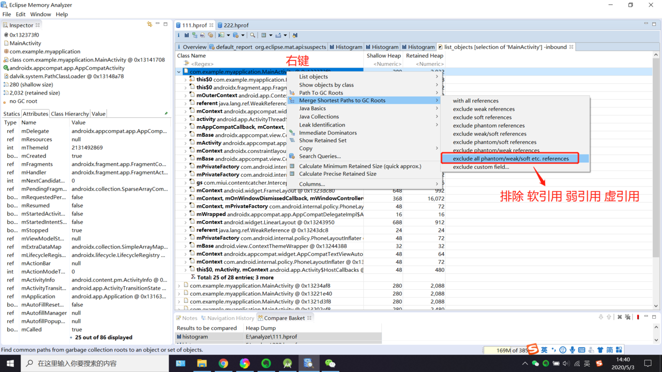662x372 pixels.
Task: Switch to default_report suspects tab
Action: 268,47
